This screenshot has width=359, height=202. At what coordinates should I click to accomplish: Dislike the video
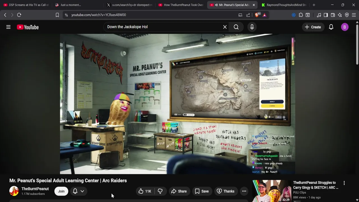pyautogui.click(x=160, y=191)
